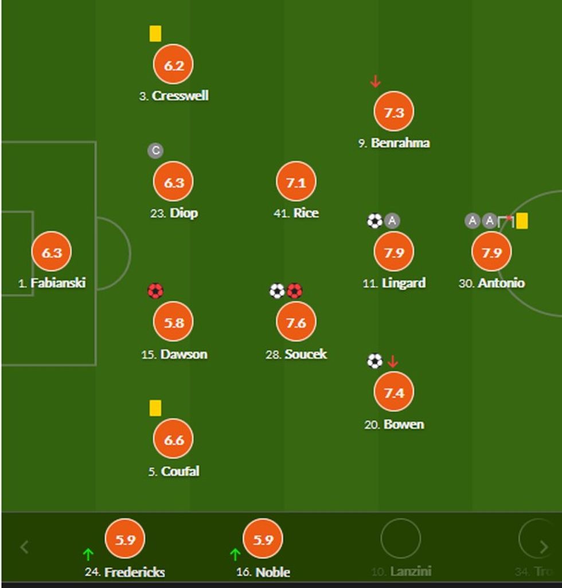Click Lingard's goal ball icon
Image resolution: width=562 pixels, height=588 pixels.
coord(374,221)
